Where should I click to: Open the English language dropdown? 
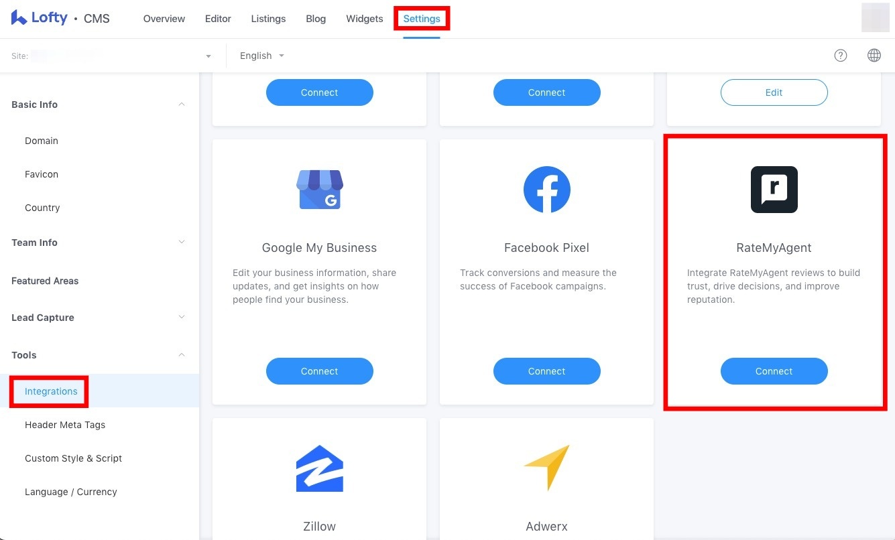coord(262,56)
